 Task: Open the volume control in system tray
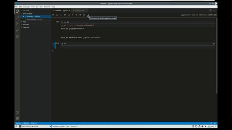pos(202,126)
